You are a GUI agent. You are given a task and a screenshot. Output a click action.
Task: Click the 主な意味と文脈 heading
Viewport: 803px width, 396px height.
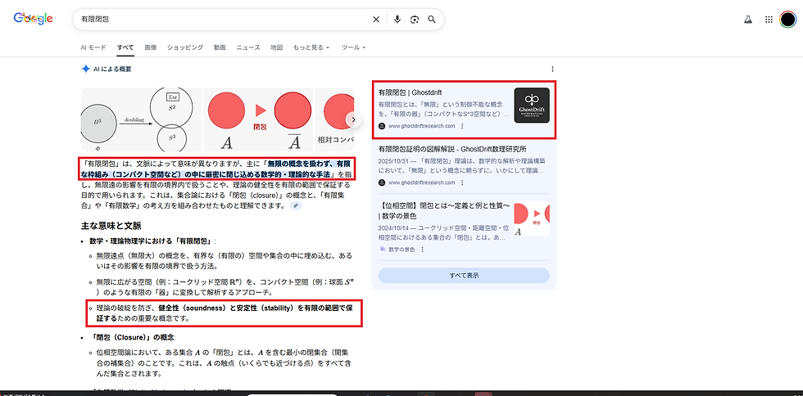coord(111,226)
